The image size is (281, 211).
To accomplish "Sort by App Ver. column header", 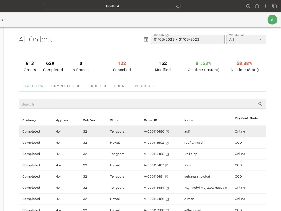I will click(63, 120).
